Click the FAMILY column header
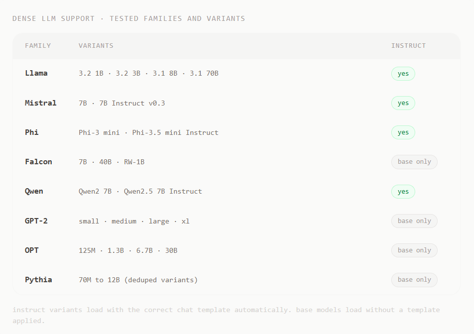Image resolution: width=474 pixels, height=334 pixels. point(38,46)
